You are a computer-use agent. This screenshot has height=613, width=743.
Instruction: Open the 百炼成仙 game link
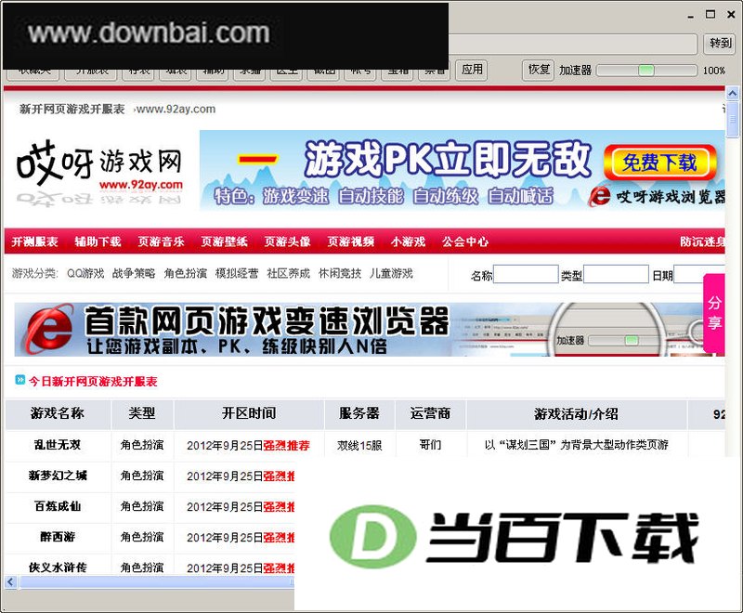pyautogui.click(x=58, y=506)
